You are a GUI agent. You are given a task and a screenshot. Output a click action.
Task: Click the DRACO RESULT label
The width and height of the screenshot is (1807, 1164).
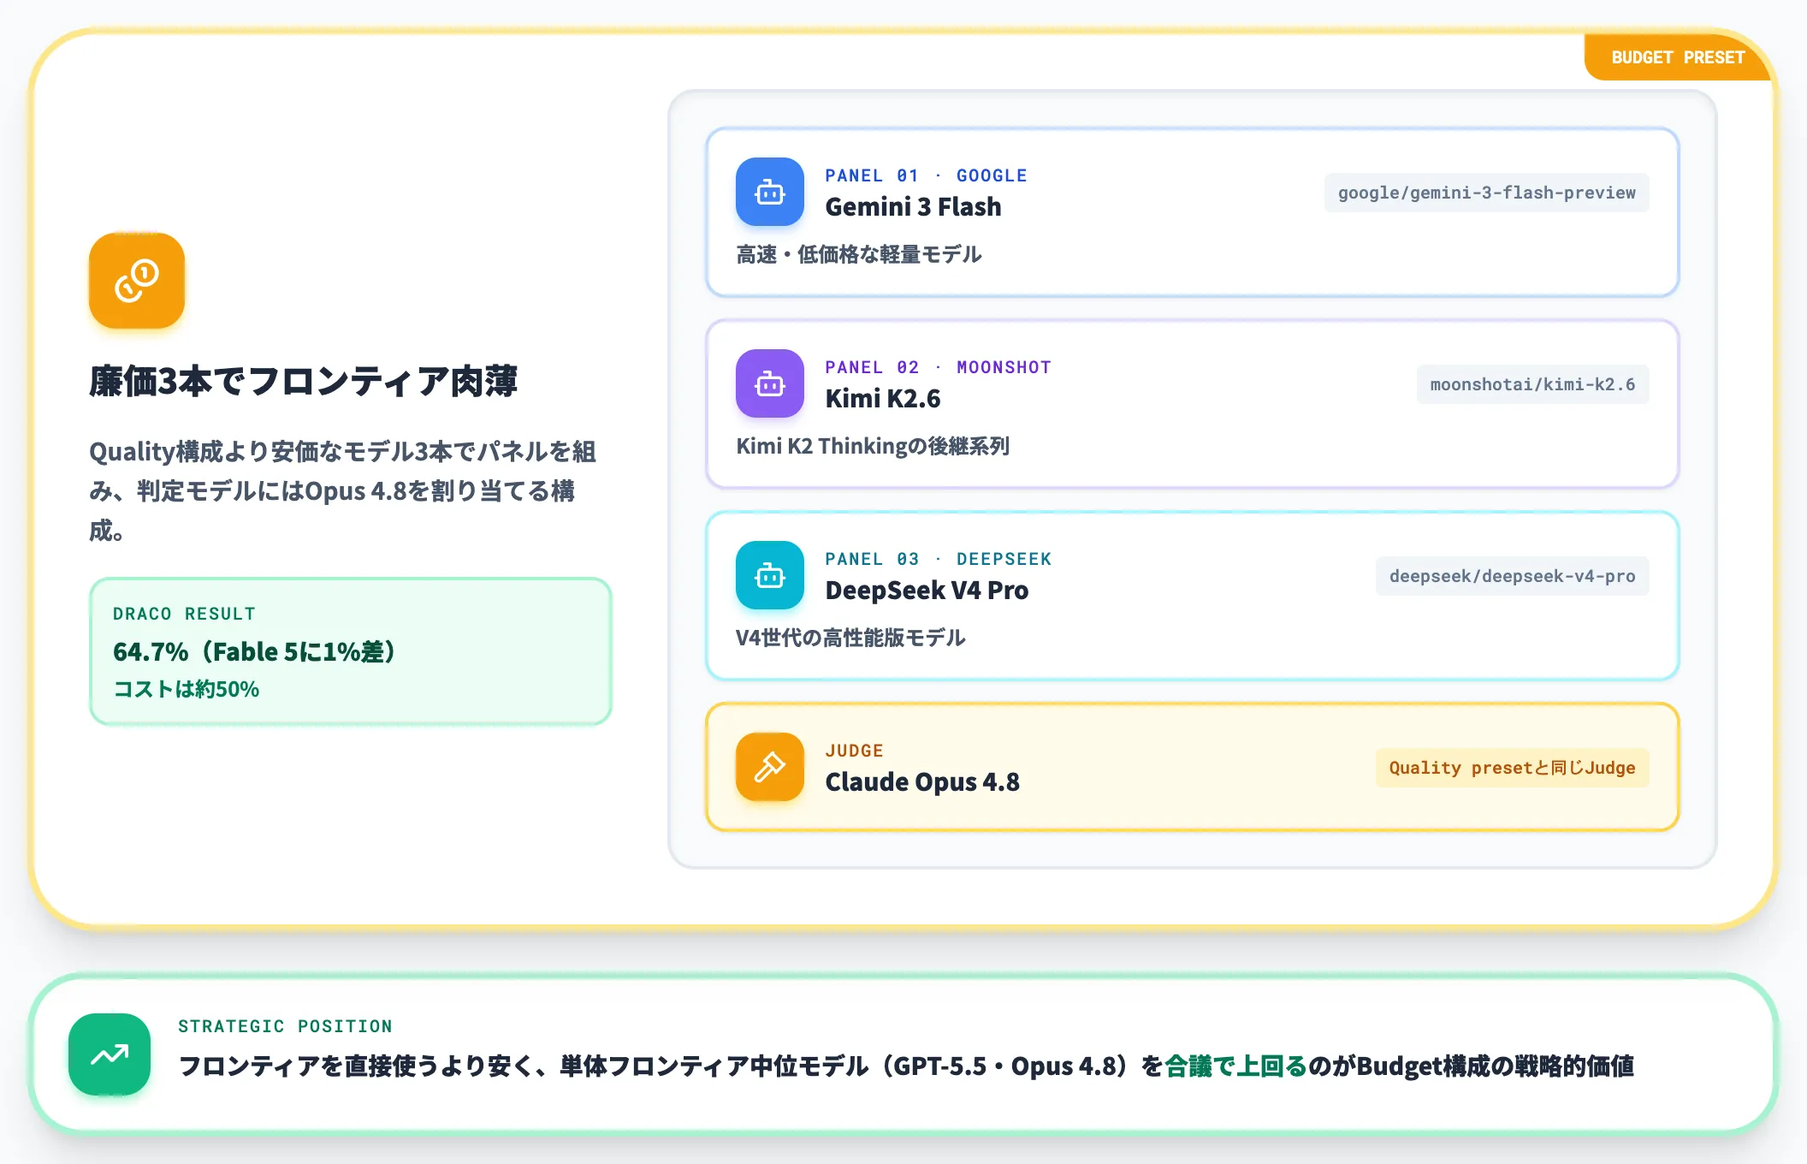coord(184,614)
